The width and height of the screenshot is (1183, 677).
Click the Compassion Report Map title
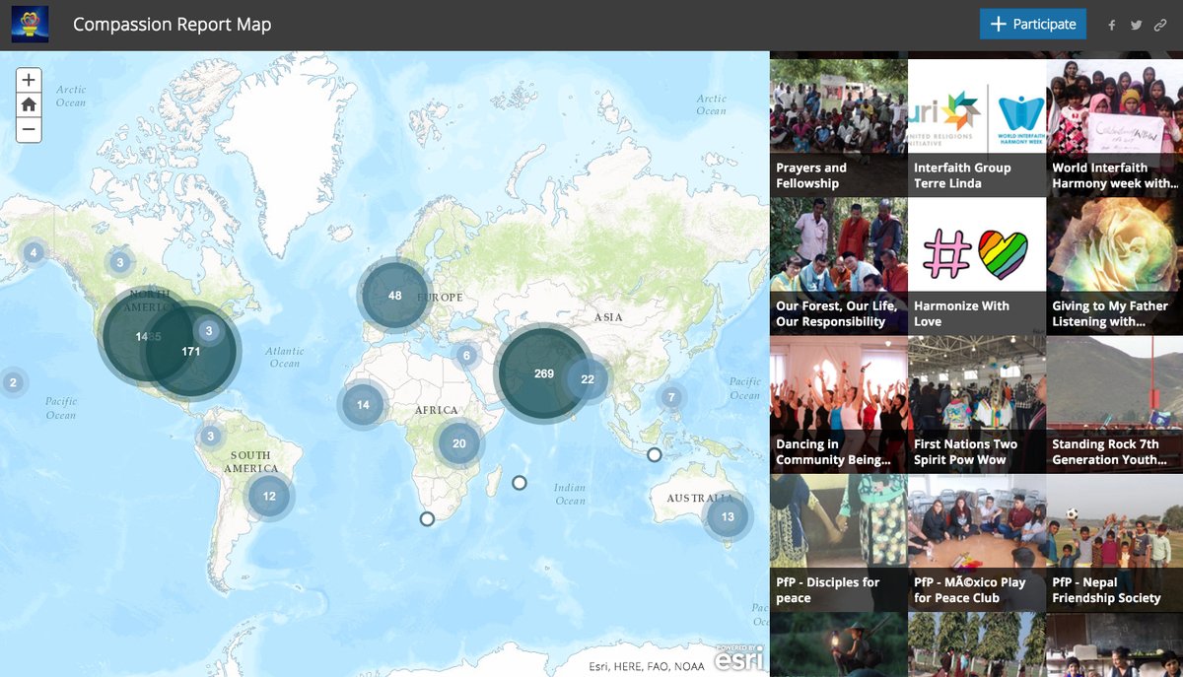172,25
